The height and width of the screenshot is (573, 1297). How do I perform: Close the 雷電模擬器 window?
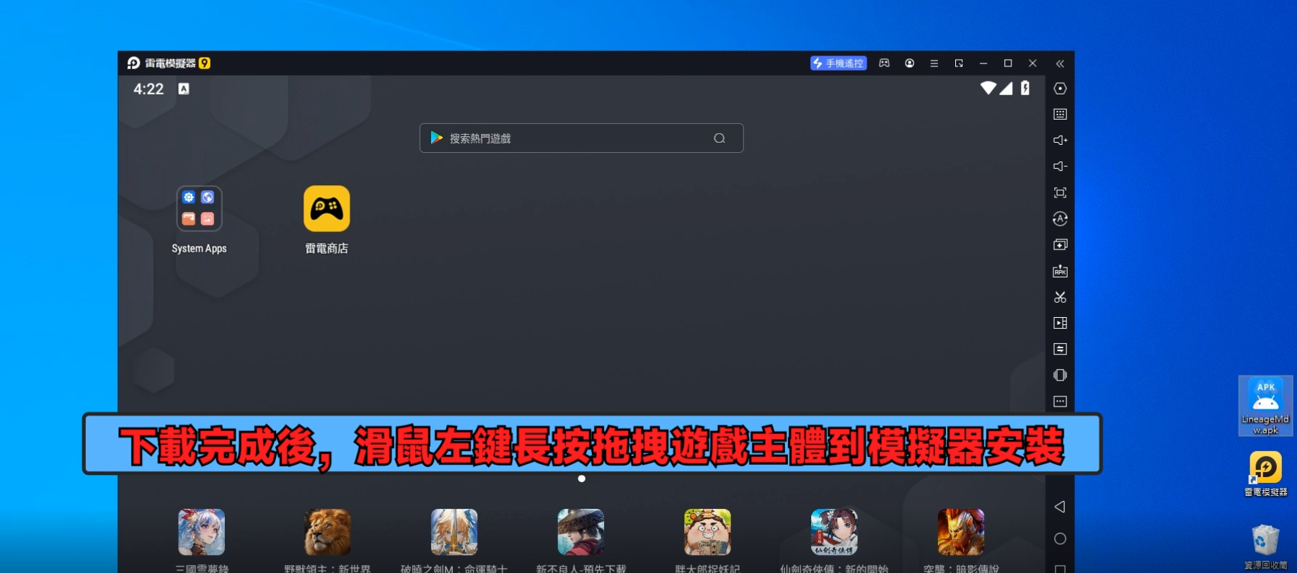pos(1032,63)
